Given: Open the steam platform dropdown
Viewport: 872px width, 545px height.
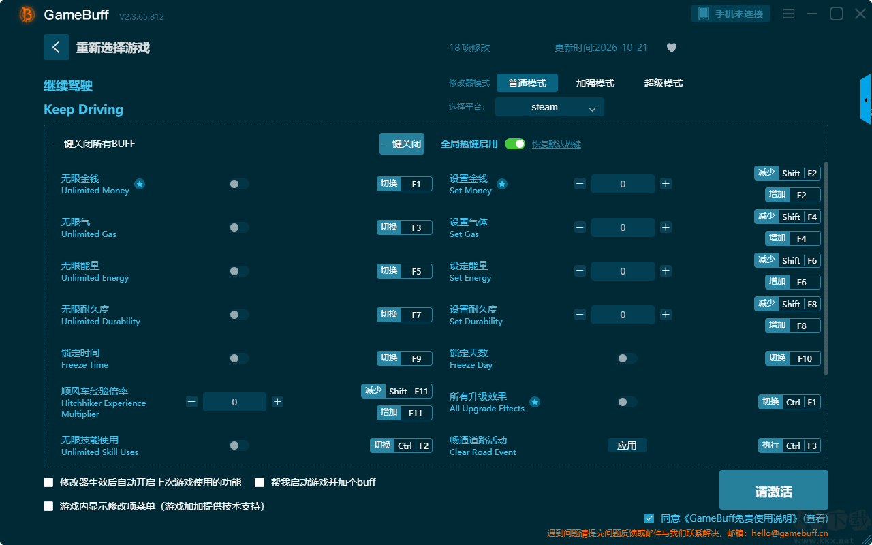Looking at the screenshot, I should (x=550, y=107).
